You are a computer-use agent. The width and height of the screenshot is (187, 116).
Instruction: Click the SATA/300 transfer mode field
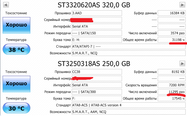[x=97, y=92]
